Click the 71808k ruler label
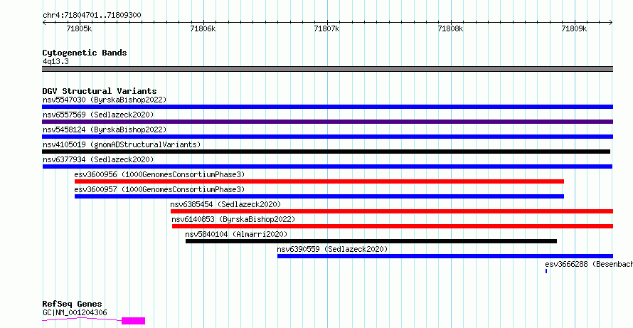This screenshot has height=328, width=633. (451, 28)
